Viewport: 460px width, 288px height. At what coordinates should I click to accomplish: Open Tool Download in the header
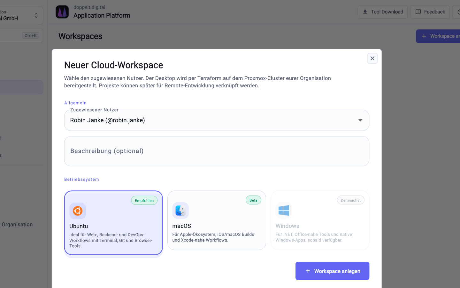click(383, 12)
